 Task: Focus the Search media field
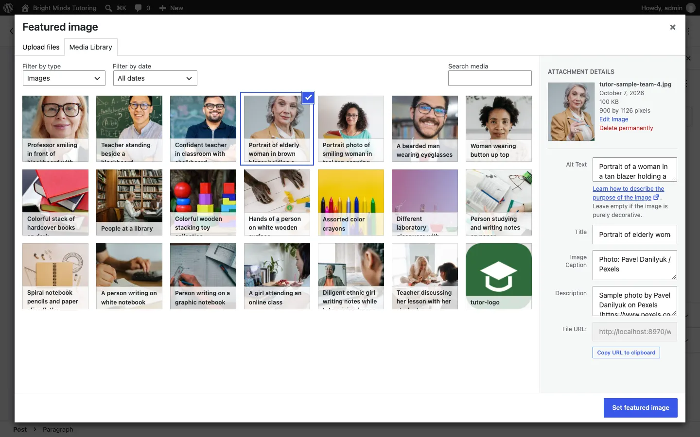click(490, 78)
